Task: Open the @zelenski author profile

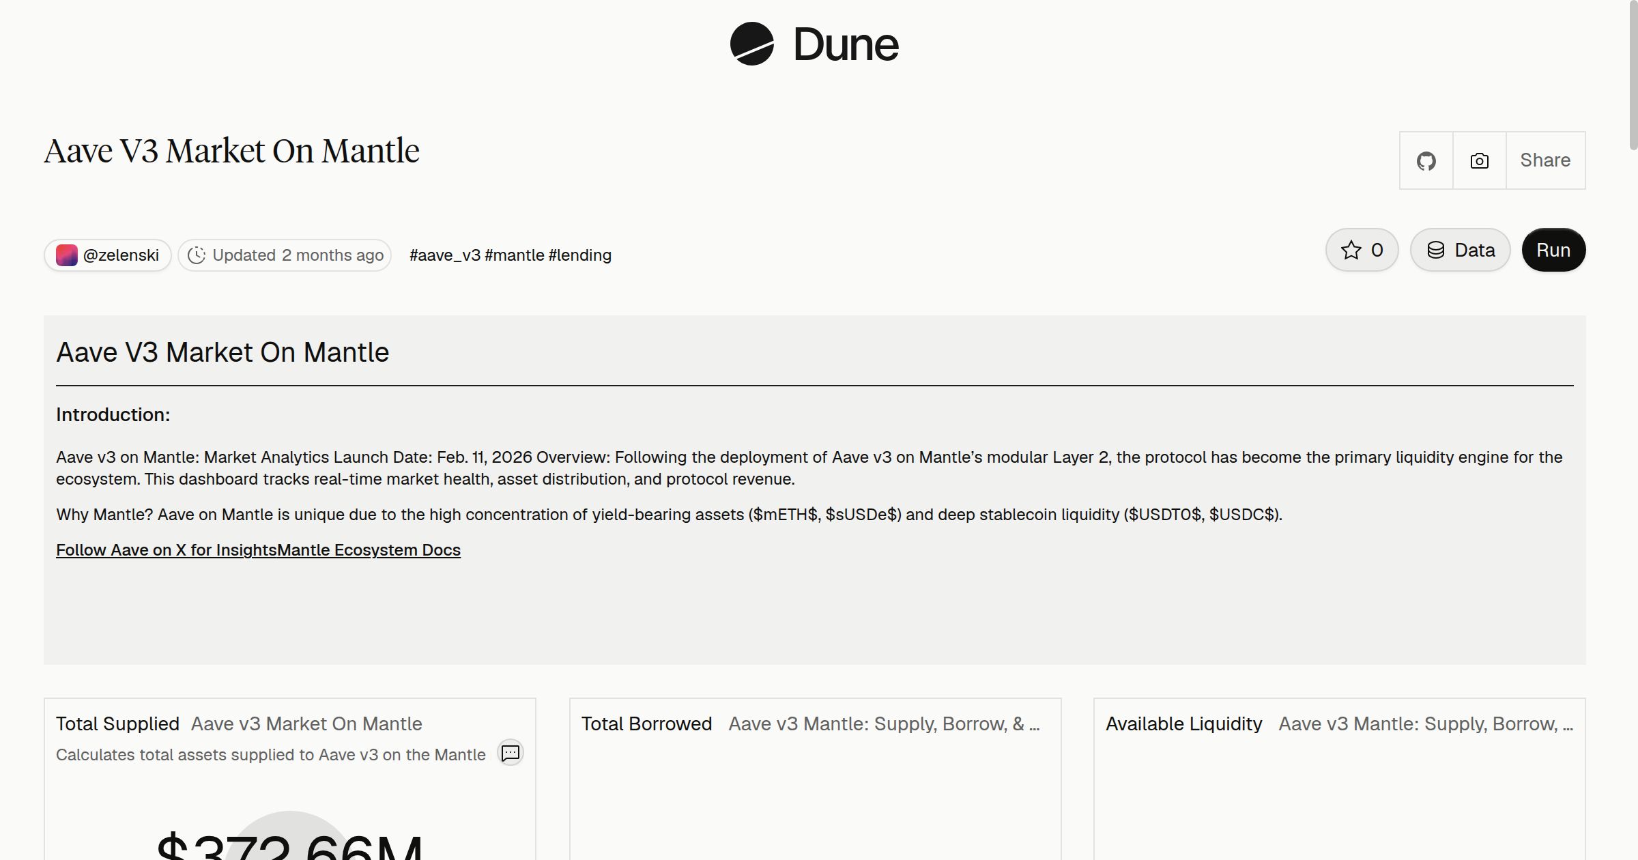Action: [108, 255]
